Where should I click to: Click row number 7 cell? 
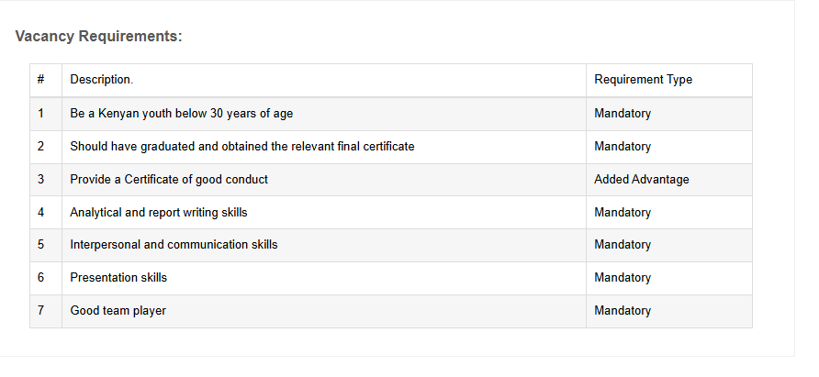point(41,311)
